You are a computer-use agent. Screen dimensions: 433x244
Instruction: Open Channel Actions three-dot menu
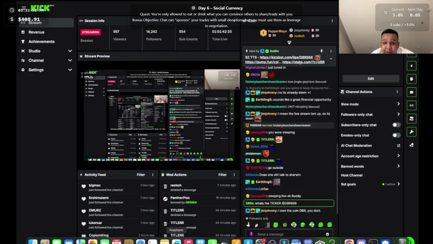pyautogui.click(x=397, y=92)
